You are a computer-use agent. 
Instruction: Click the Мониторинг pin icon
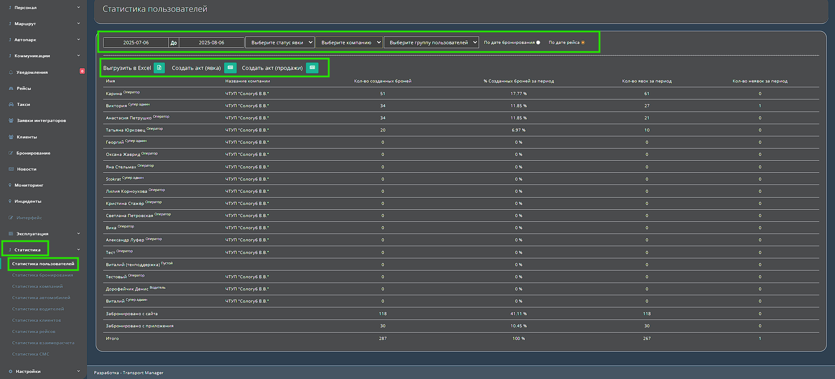click(x=10, y=185)
